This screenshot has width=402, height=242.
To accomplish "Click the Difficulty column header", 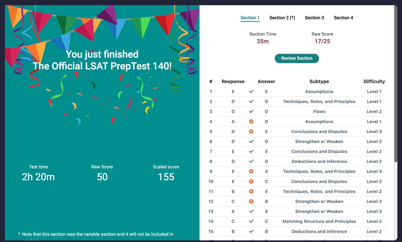I will 374,82.
